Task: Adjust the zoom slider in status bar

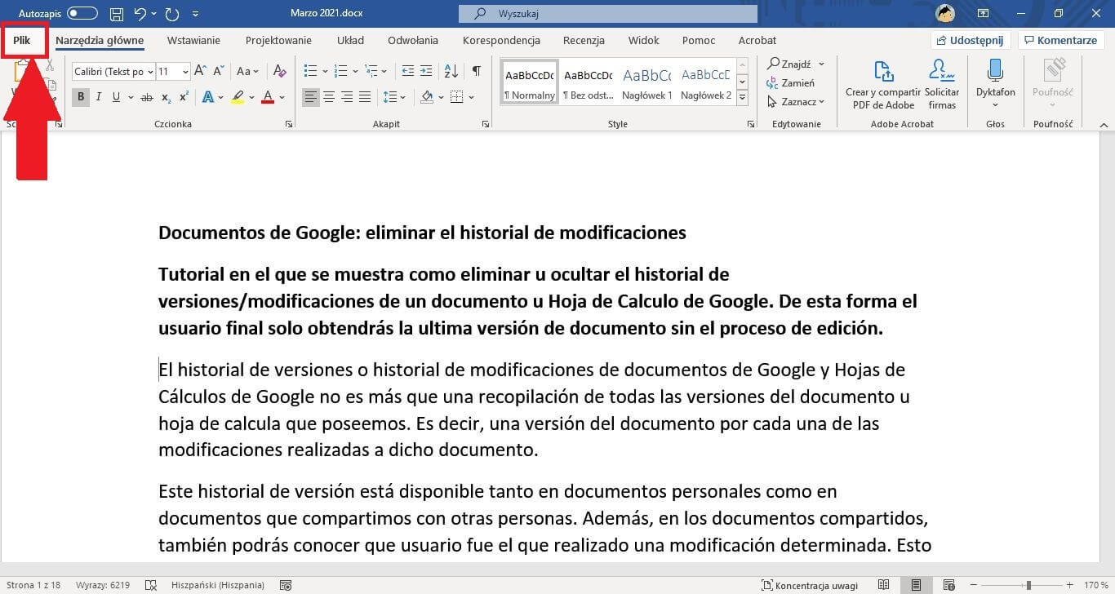Action: tap(1028, 585)
